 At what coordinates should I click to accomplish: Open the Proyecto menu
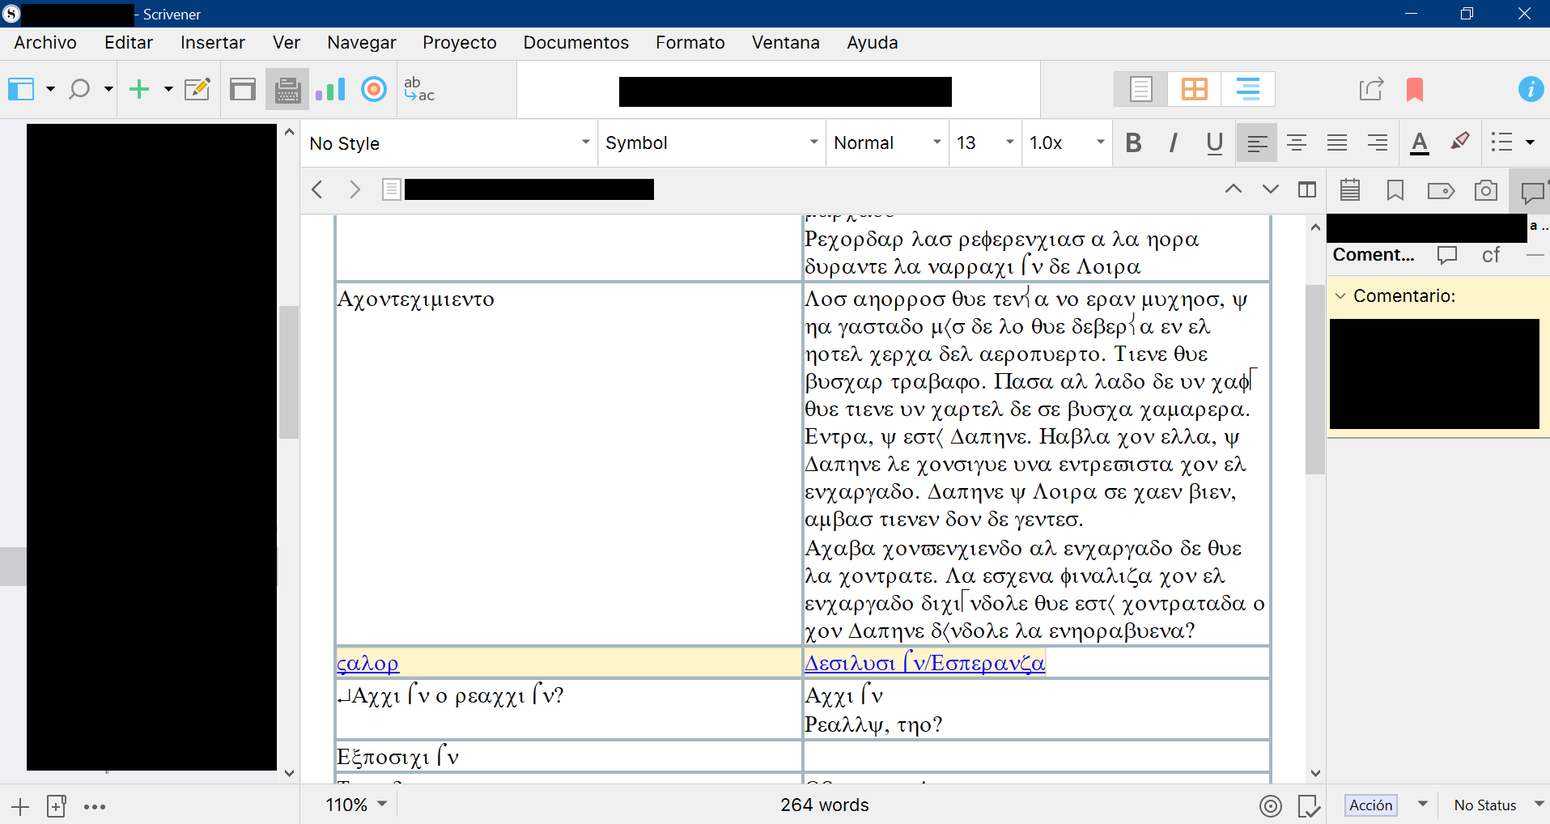pos(460,43)
